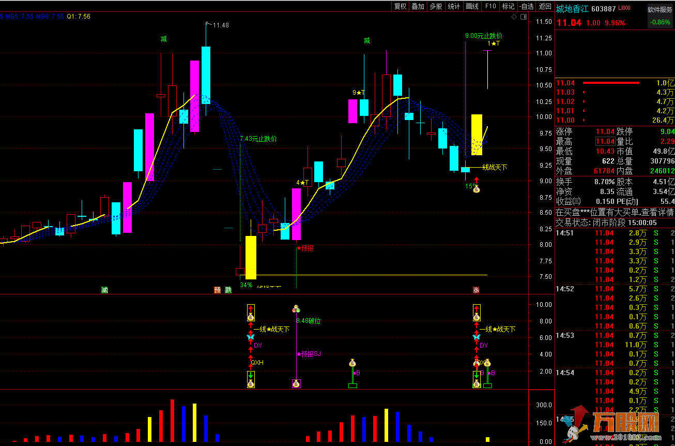This screenshot has height=446, width=675.
Task: Click the 软件服务 box
Action: point(661,9)
